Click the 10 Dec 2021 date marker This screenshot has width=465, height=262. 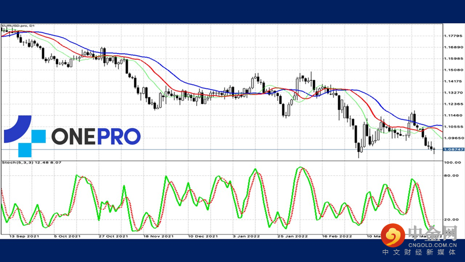click(x=203, y=236)
